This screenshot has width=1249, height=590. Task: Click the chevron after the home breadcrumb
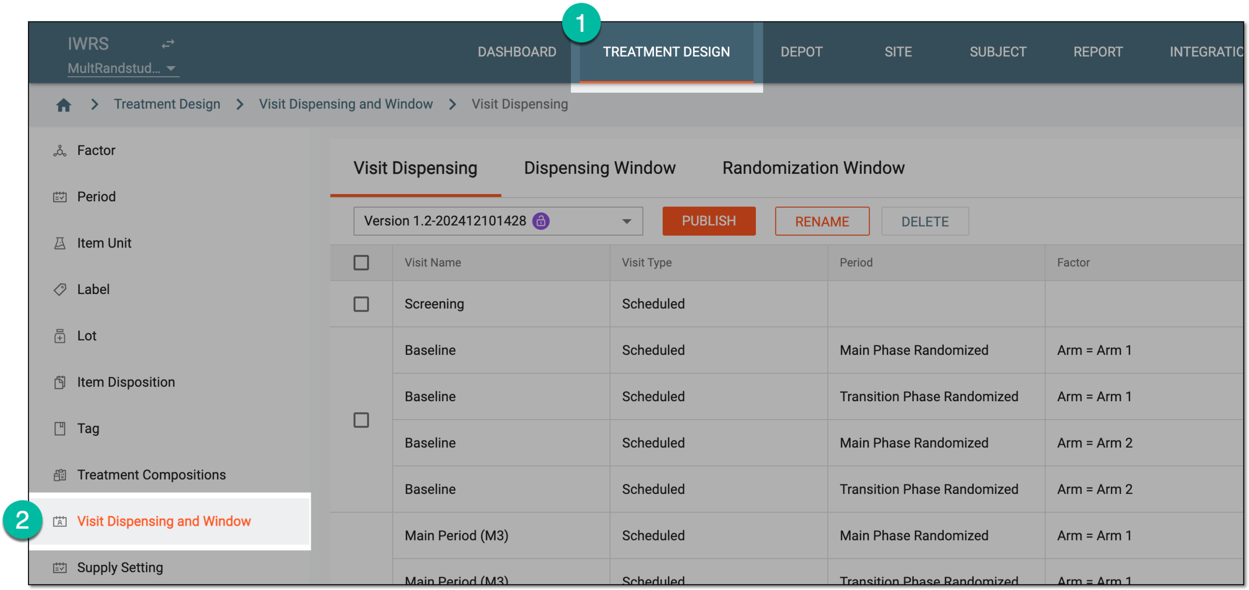coord(94,104)
